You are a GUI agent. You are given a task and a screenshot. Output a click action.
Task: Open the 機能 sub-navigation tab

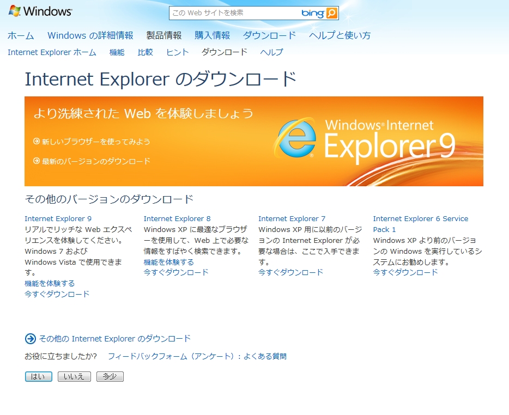117,52
